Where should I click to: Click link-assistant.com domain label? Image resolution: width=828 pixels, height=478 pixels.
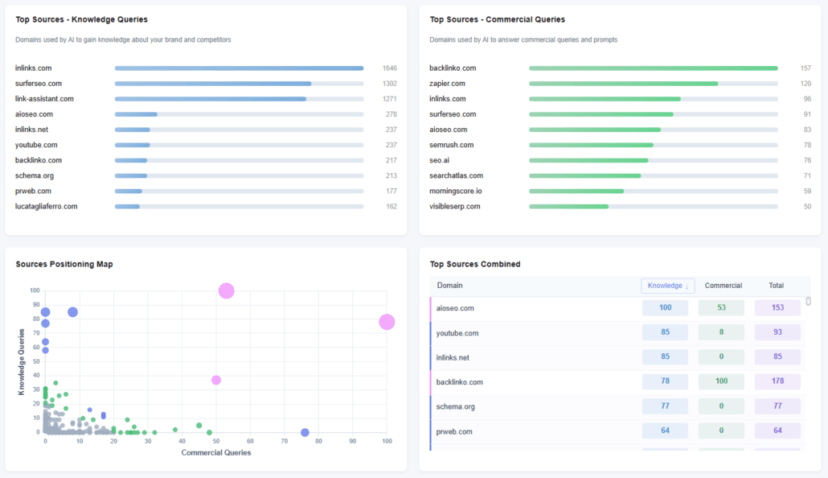[44, 99]
